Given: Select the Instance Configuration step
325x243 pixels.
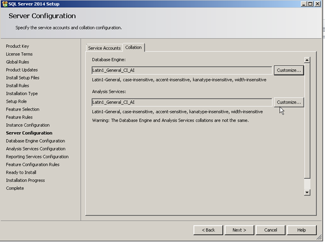Looking at the screenshot, I should click(x=28, y=125).
